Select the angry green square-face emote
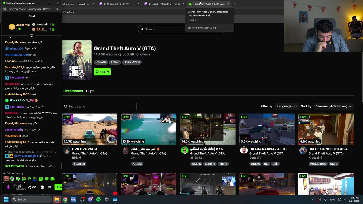This screenshot has height=204, width=363. [x=29, y=179]
